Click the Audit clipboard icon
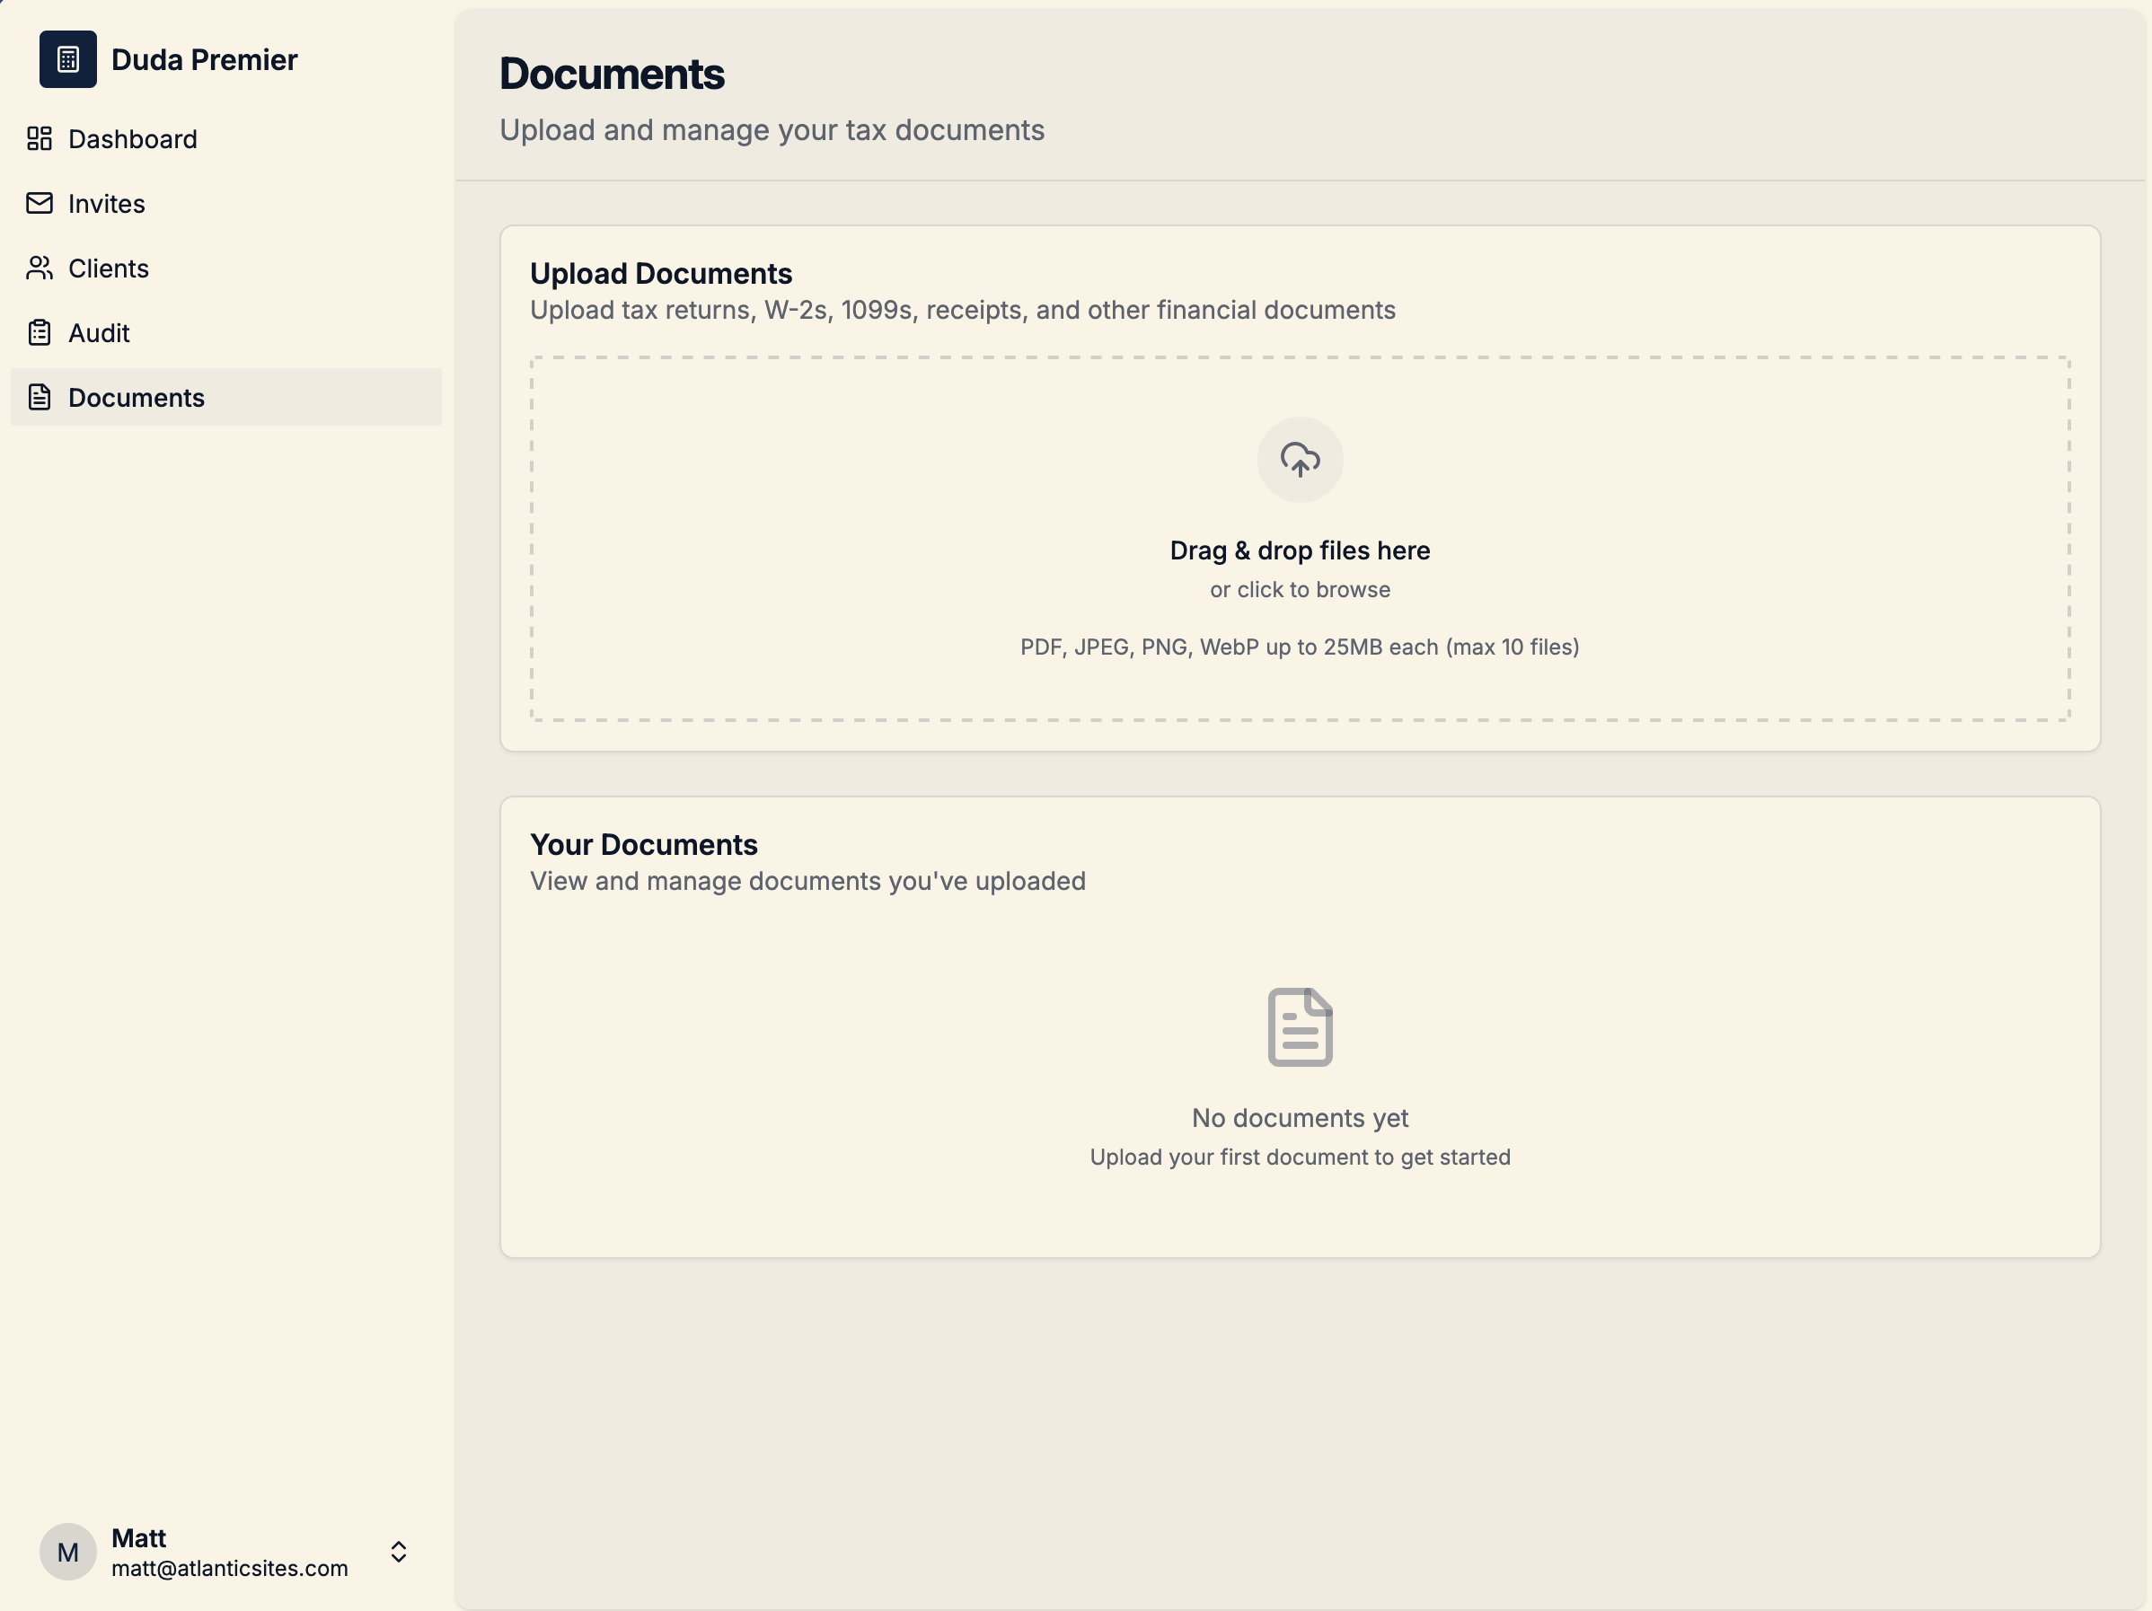Image resolution: width=2152 pixels, height=1611 pixels. [39, 332]
